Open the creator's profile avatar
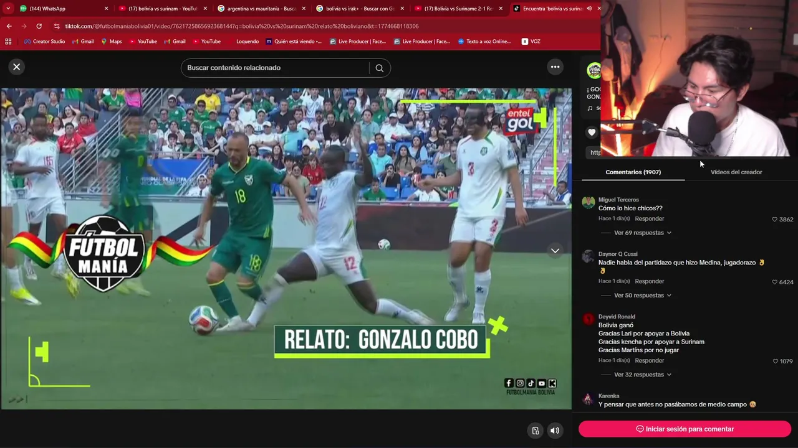Image resolution: width=798 pixels, height=448 pixels. click(594, 70)
